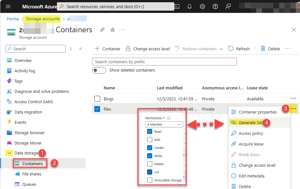Open the $logs row ellipsis menu
This screenshot has width=300, height=189.
293,98
